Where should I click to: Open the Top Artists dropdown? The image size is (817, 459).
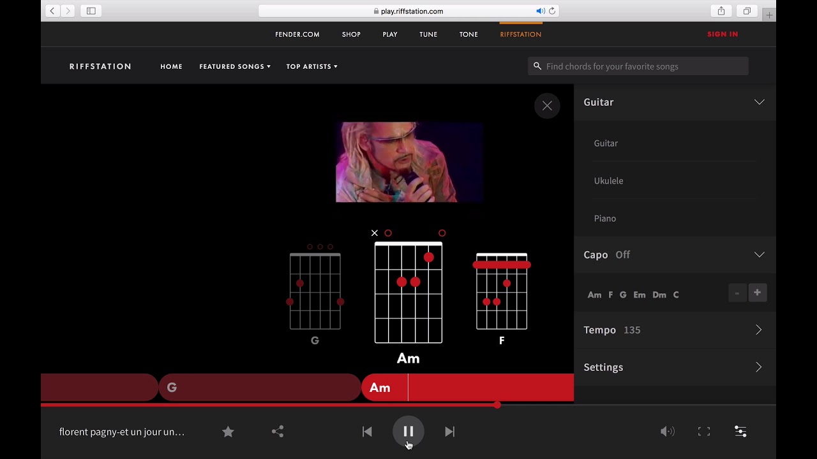coord(312,66)
